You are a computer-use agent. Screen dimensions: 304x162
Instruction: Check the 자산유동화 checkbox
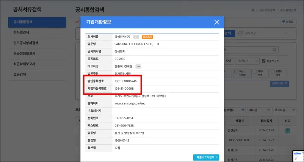(x=236, y=72)
